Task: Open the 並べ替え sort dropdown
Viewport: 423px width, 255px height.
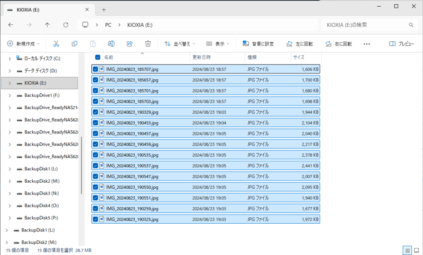Action: coord(180,43)
